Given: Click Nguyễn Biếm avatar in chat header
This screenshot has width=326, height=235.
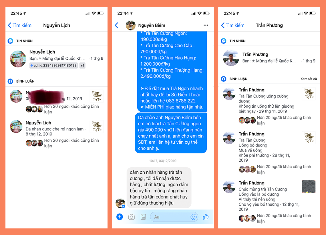Looking at the screenshot, I should point(131,25).
